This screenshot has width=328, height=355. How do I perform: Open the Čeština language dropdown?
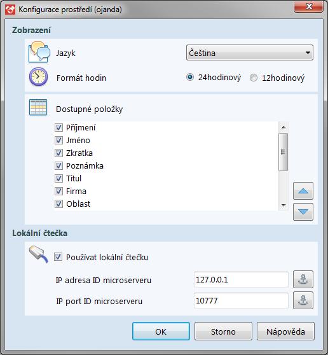pyautogui.click(x=250, y=53)
